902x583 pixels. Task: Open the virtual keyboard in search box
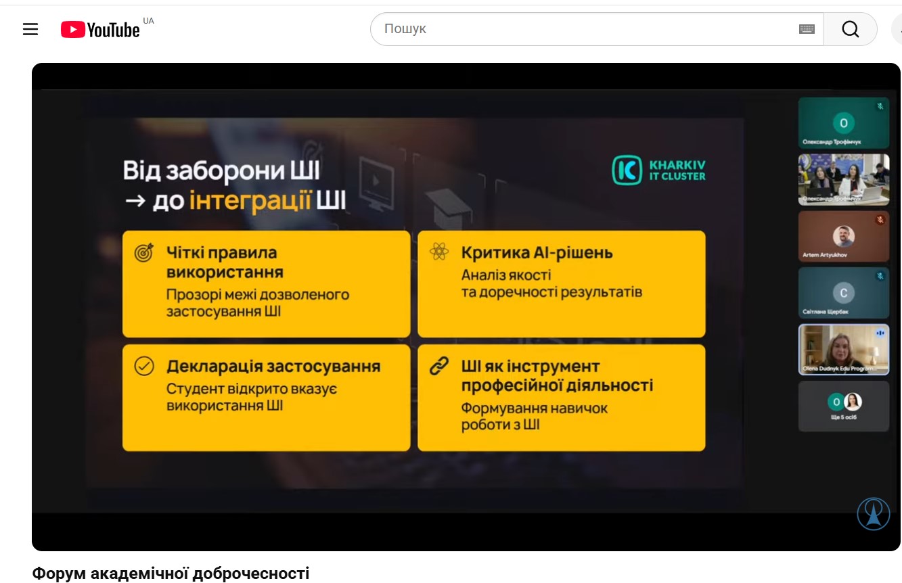point(806,29)
